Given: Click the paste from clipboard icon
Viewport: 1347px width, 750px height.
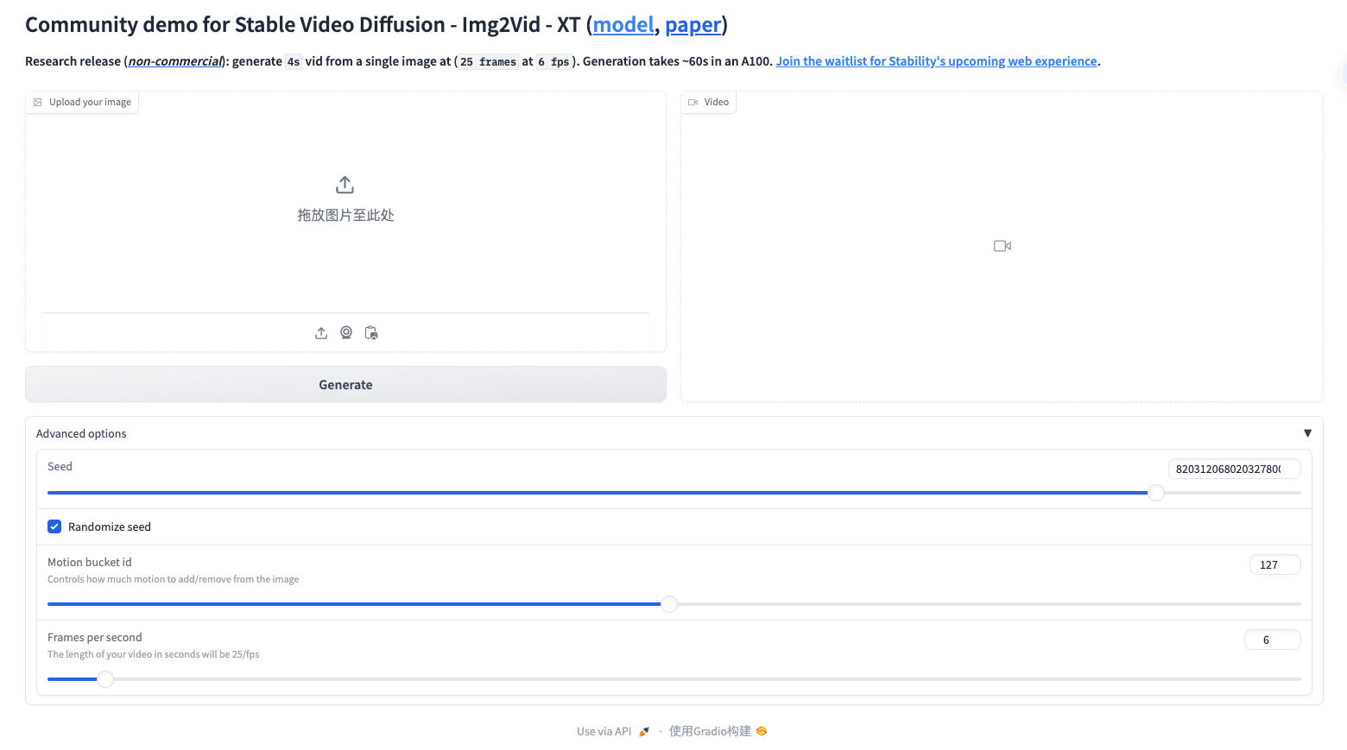Looking at the screenshot, I should pyautogui.click(x=370, y=332).
